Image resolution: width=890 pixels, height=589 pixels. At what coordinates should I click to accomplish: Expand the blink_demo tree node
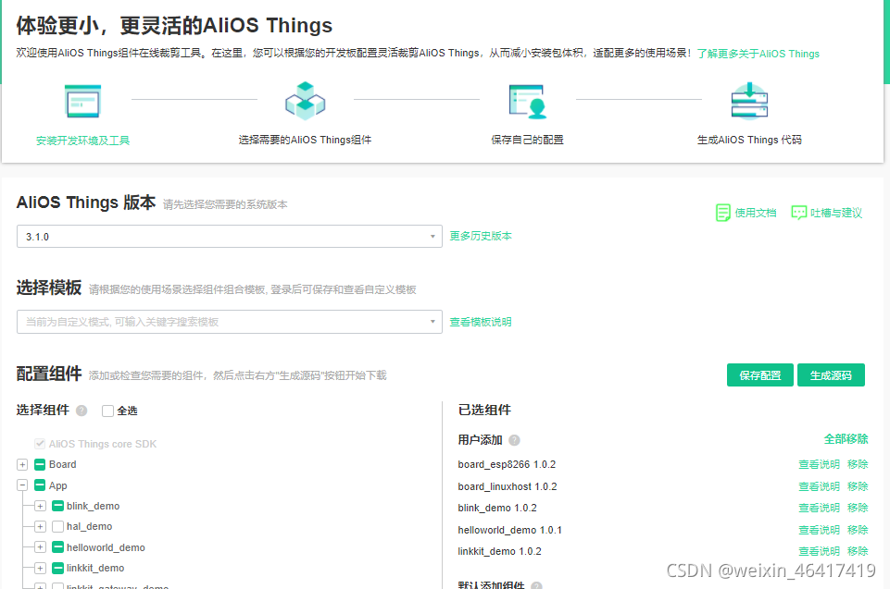[x=40, y=506]
